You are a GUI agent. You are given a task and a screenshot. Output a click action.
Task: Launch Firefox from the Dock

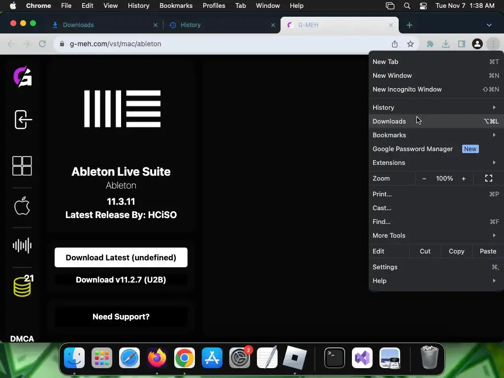tap(157, 358)
